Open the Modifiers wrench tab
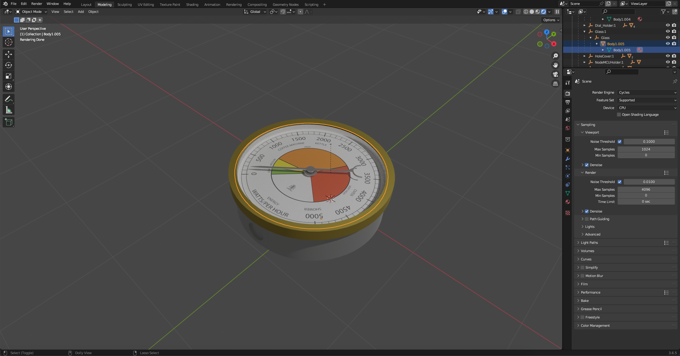680x356 pixels. tap(568, 159)
